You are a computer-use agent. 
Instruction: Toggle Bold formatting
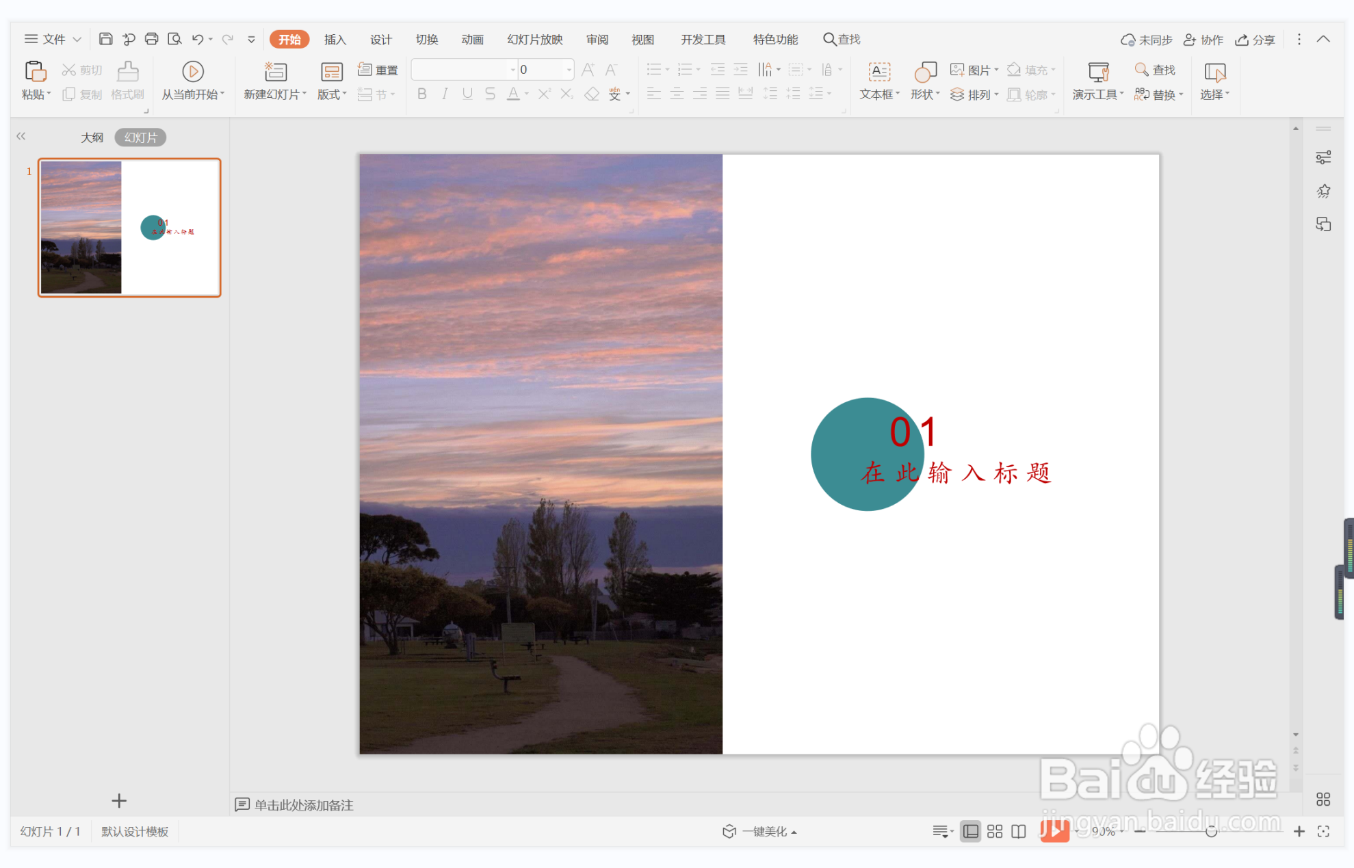click(422, 94)
